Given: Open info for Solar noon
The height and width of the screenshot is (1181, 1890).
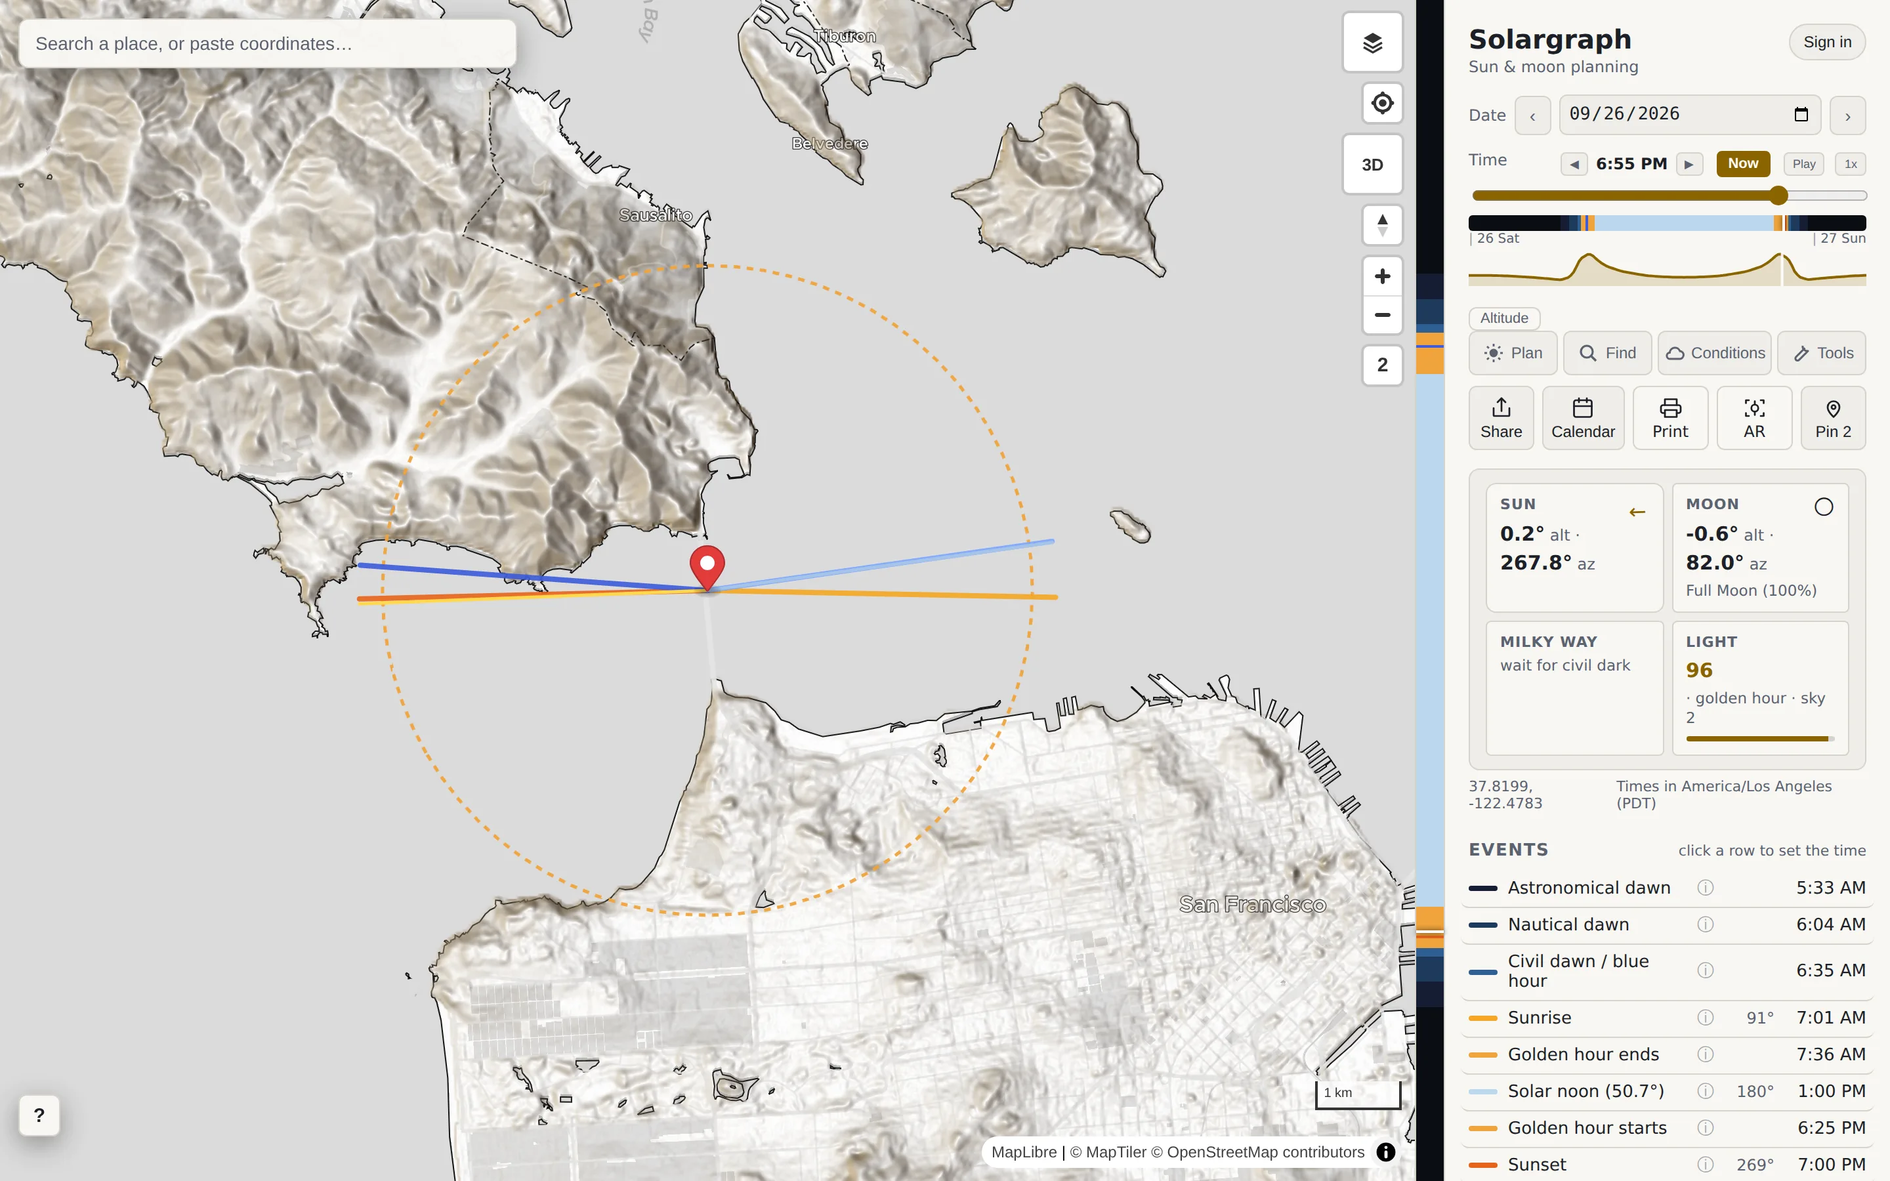Looking at the screenshot, I should coord(1705,1091).
